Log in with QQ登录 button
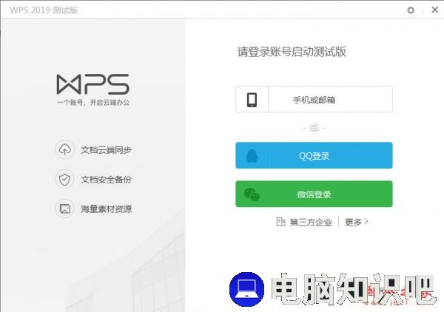 (x=314, y=155)
